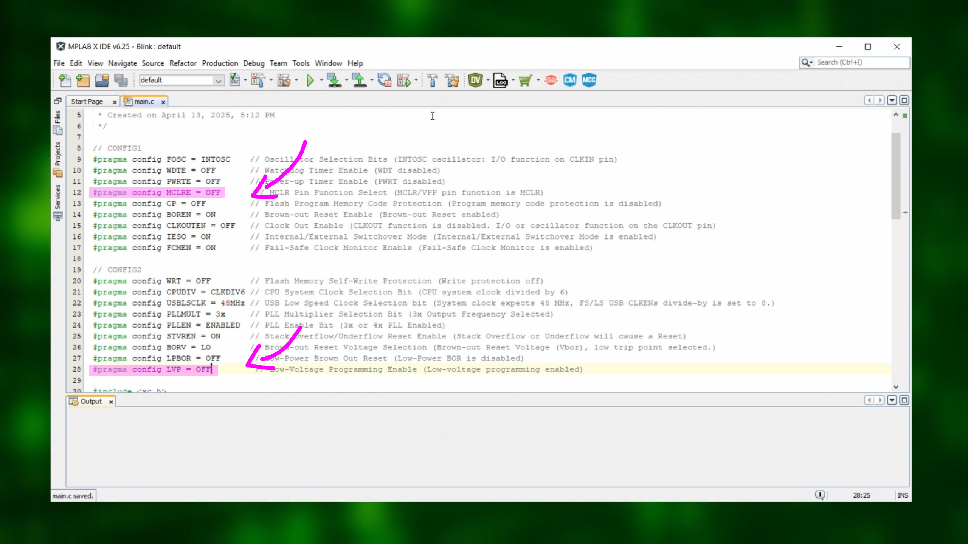Open the Production menu
Image resolution: width=968 pixels, height=544 pixels.
pos(220,63)
